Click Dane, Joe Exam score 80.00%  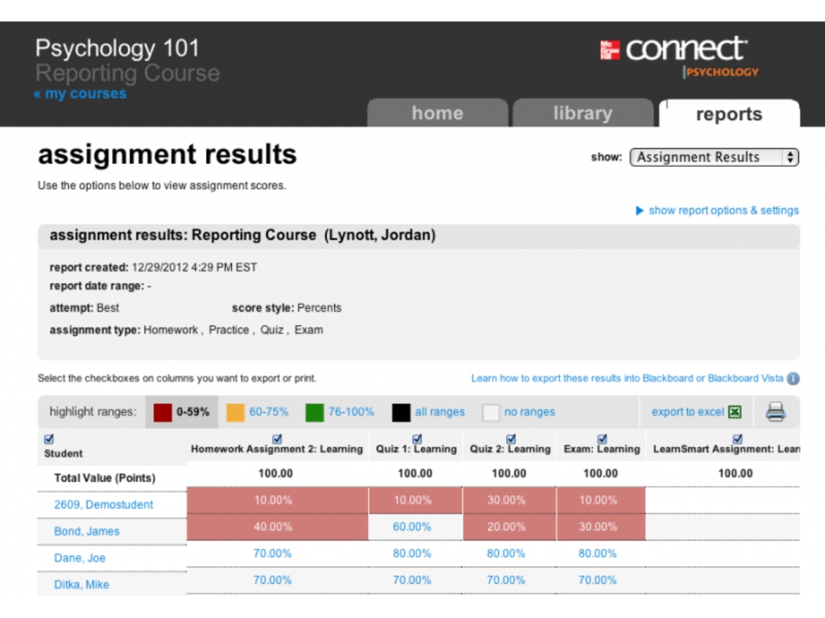click(x=598, y=553)
